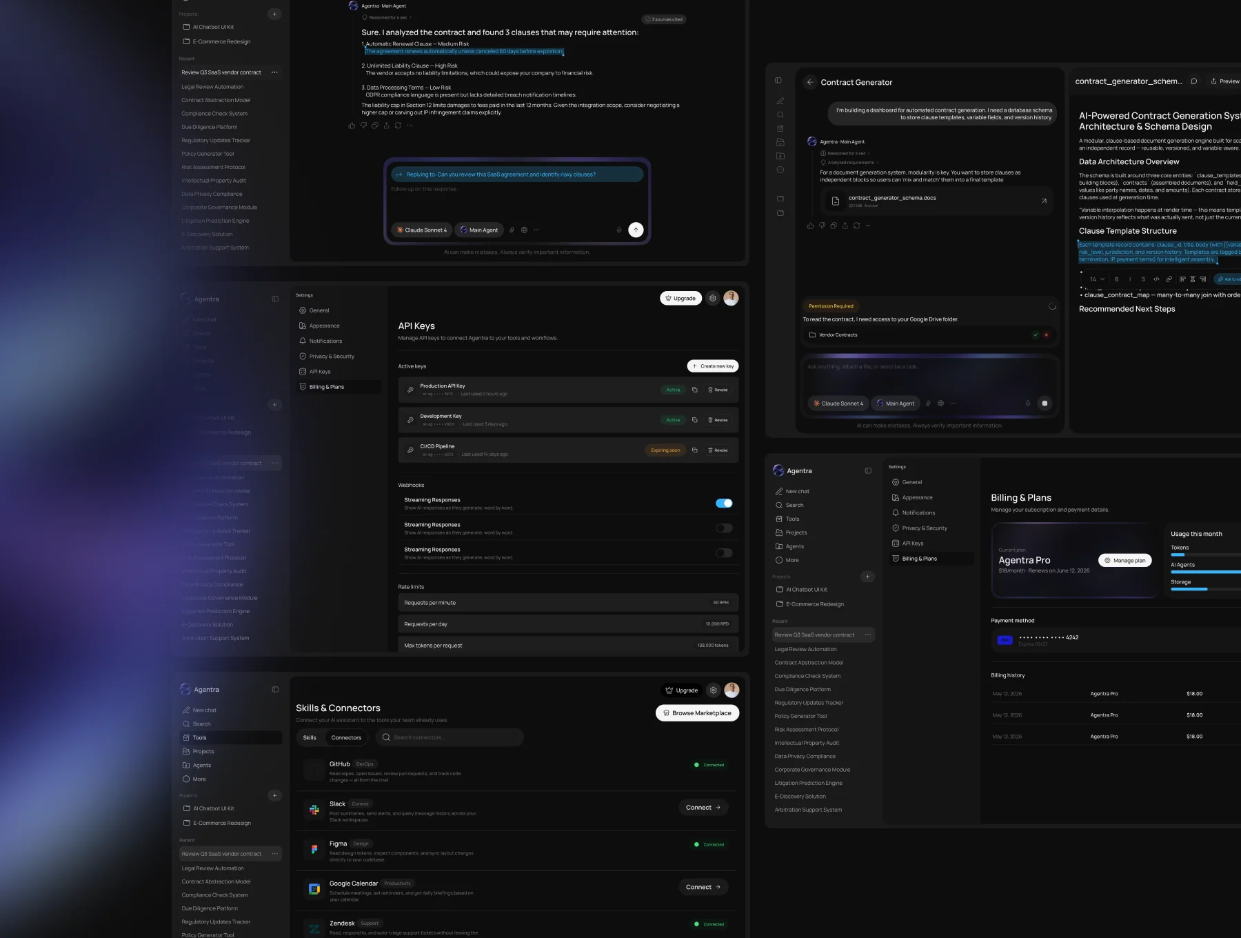Click Slack connector logo
The height and width of the screenshot is (938, 1241).
click(x=314, y=810)
